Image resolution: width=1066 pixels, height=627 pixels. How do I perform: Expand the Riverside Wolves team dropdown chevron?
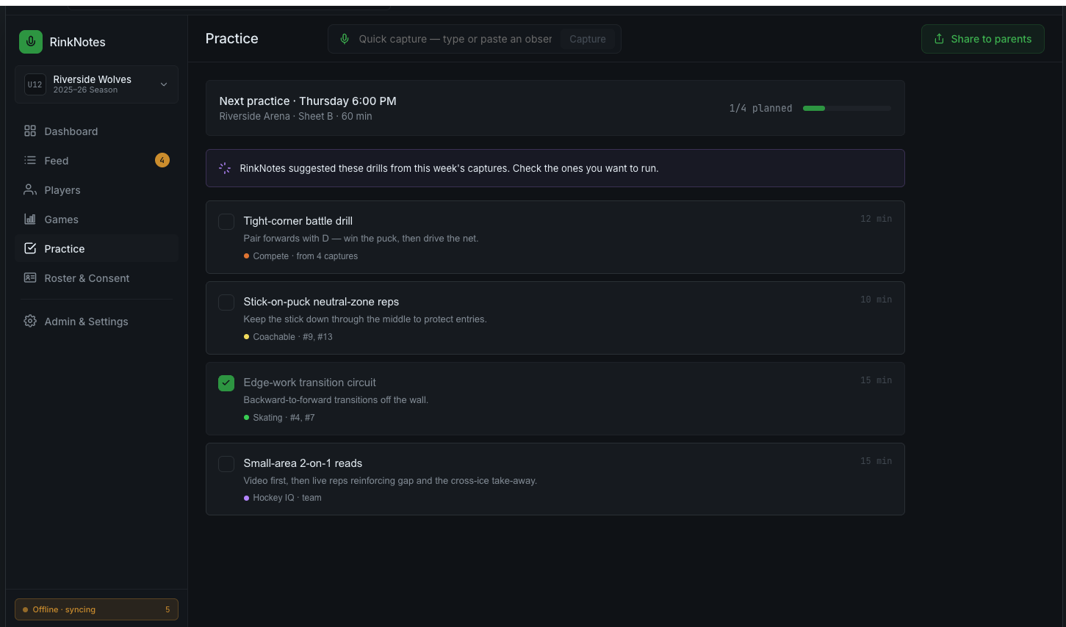(164, 84)
